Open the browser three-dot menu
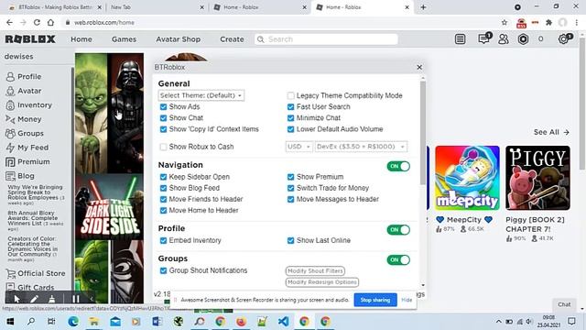Screen dimensions: 586x330 (577, 22)
